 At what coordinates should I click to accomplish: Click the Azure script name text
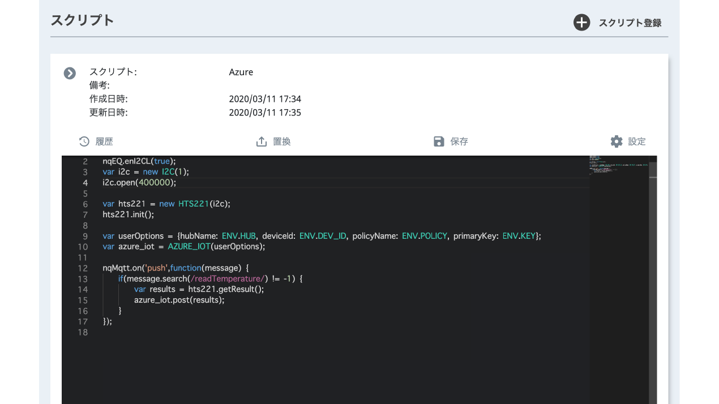241,72
